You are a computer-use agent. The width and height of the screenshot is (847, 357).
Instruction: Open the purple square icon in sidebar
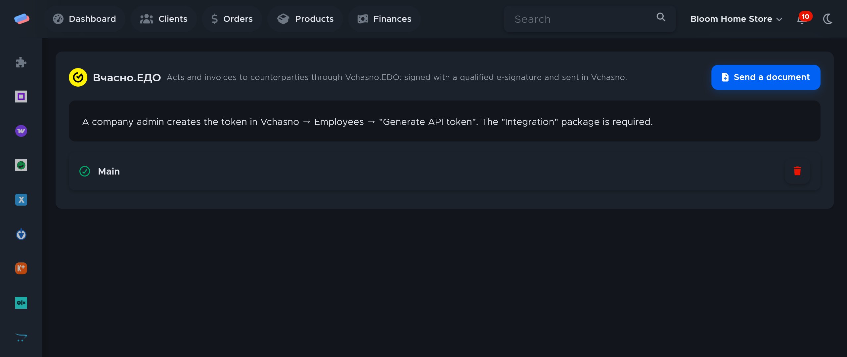(21, 97)
